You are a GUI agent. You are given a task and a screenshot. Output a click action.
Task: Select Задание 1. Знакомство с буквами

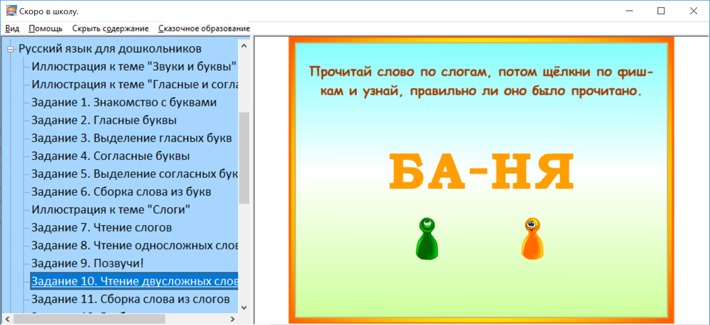pyautogui.click(x=124, y=102)
